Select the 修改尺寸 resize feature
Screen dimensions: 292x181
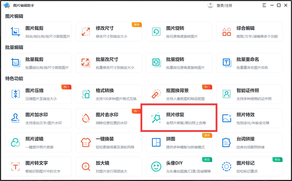pyautogui.click(x=109, y=31)
